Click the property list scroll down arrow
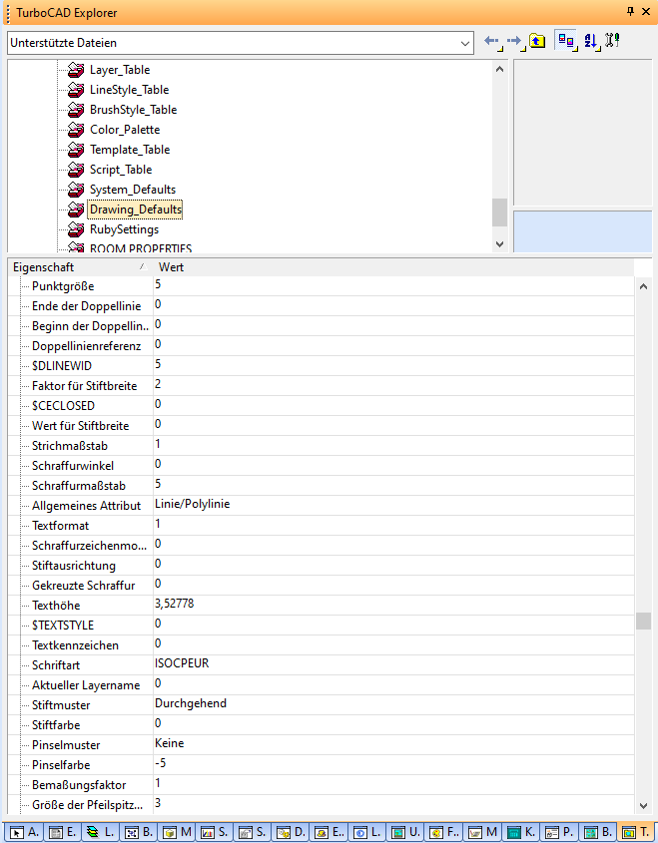Viewport: 658px width, 843px height. [x=643, y=805]
